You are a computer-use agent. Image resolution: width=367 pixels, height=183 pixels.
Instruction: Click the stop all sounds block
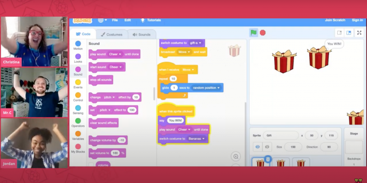coord(101,80)
